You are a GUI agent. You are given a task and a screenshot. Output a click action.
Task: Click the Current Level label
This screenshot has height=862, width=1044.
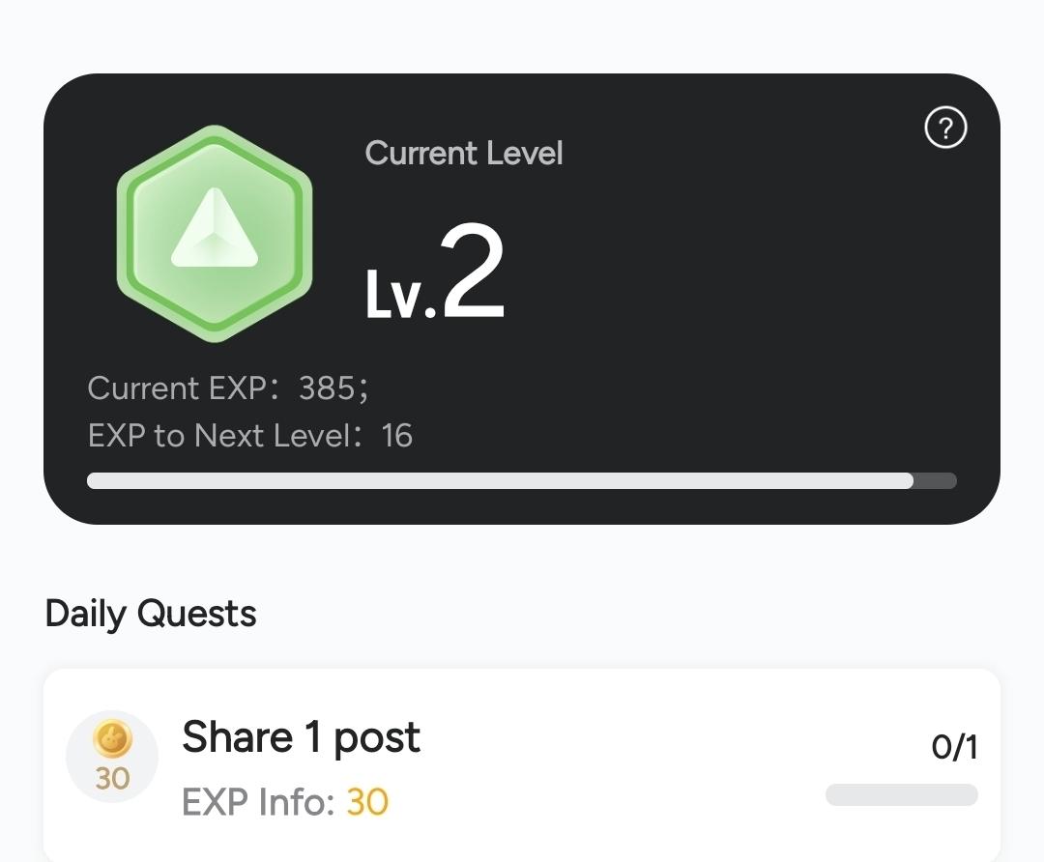(x=464, y=154)
